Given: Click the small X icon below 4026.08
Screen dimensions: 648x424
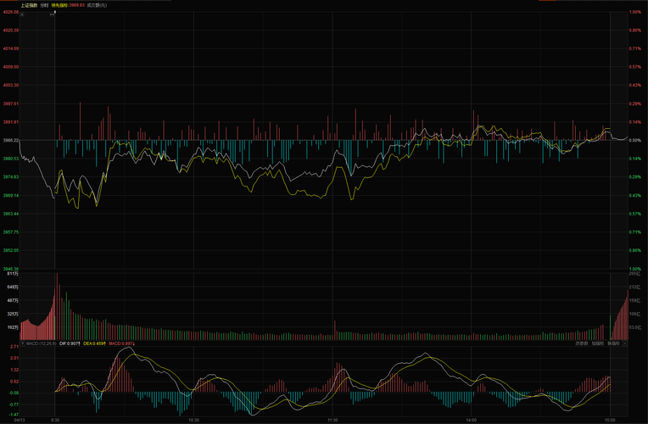Looking at the screenshot, I should point(22,15).
